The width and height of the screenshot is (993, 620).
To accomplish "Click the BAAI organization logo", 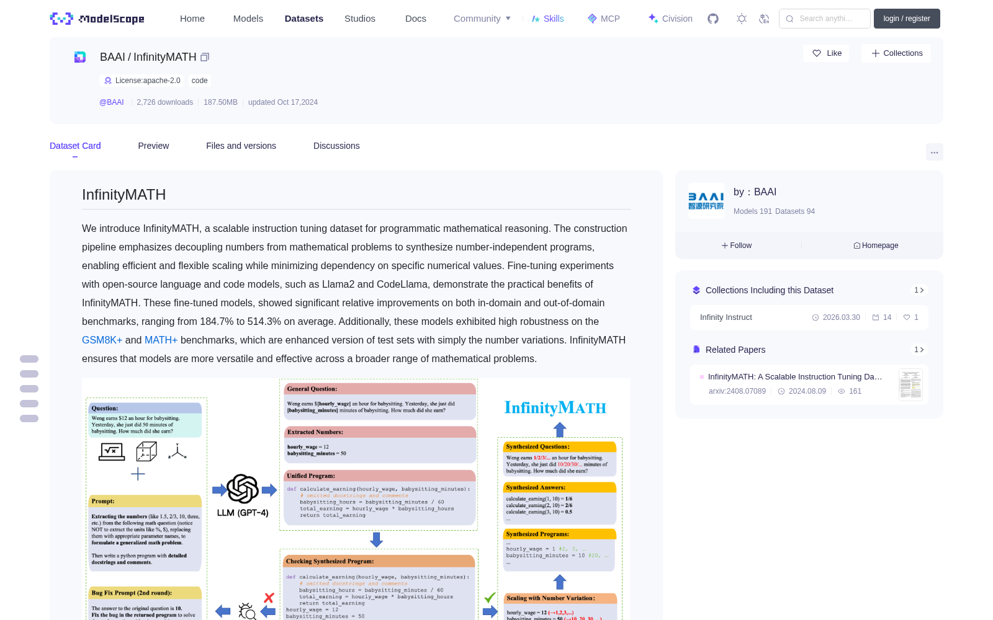I will (x=706, y=201).
